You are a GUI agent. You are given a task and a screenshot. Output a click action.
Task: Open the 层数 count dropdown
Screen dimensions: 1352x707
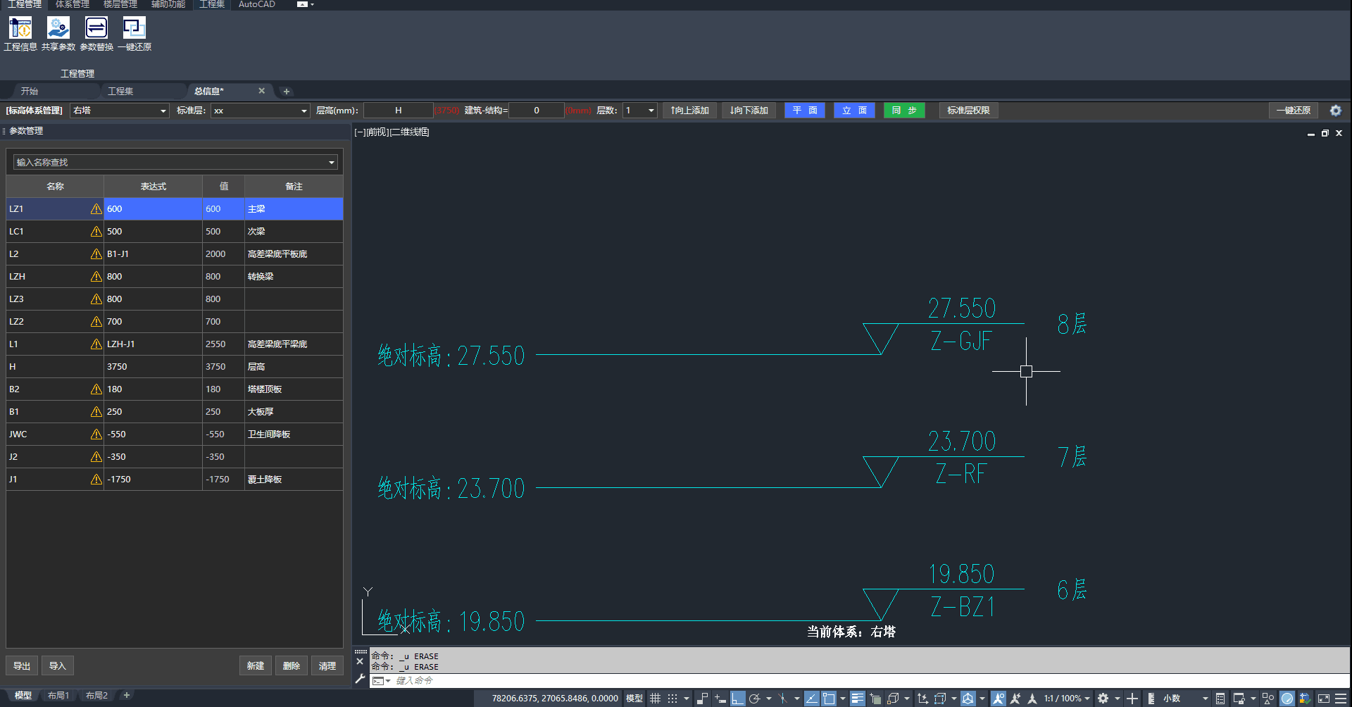click(x=651, y=111)
